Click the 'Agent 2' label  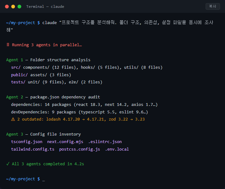coord(15,97)
